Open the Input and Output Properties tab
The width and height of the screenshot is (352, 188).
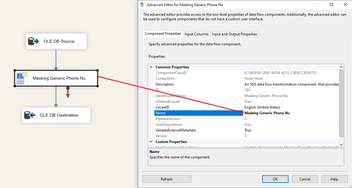pos(234,34)
